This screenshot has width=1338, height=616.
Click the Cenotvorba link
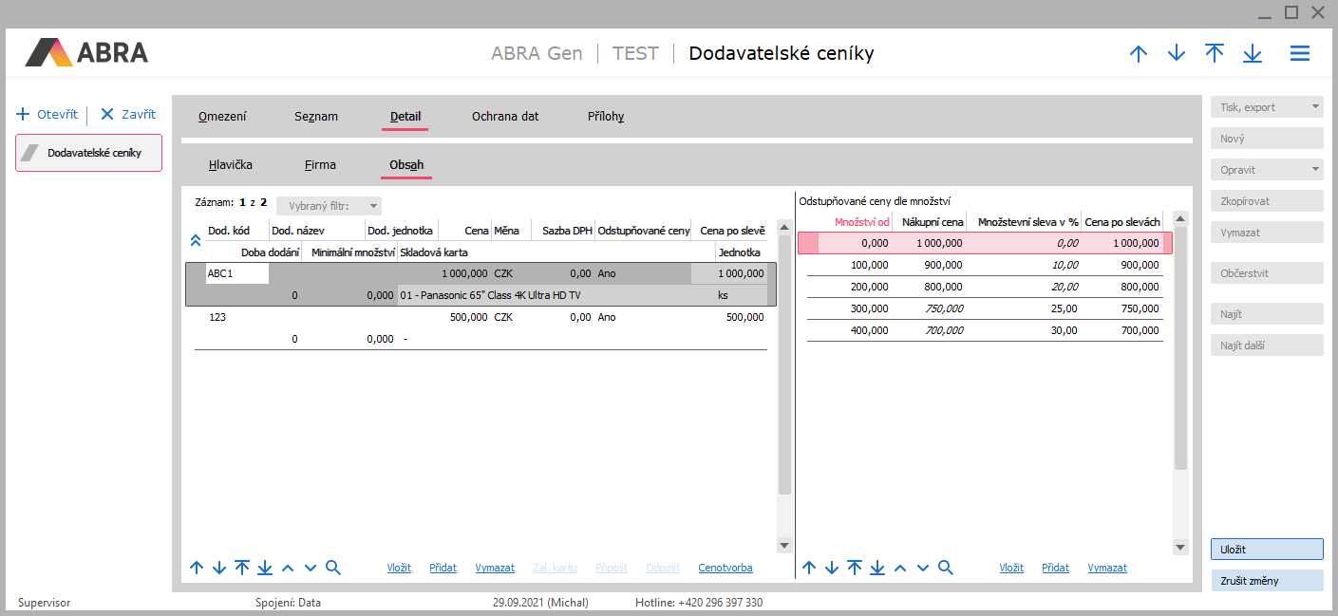tap(725, 568)
